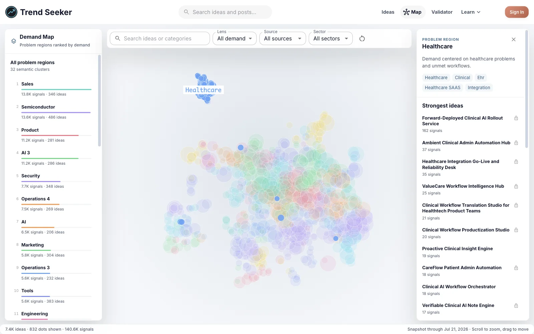
Task: Click lock icon for Forward-Deployed Clinical AI Rollout Service
Action: coord(516,118)
